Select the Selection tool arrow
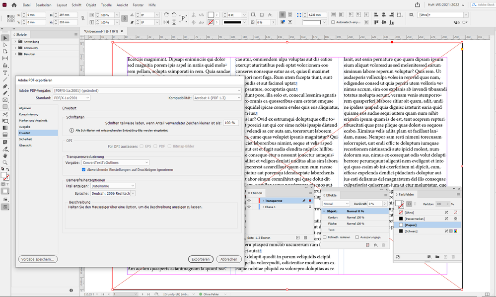 5,38
